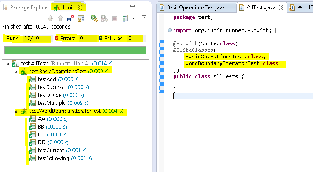Select the CC test result

[x=48, y=135]
